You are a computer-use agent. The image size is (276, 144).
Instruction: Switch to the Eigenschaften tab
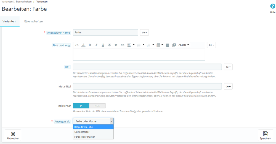click(34, 21)
